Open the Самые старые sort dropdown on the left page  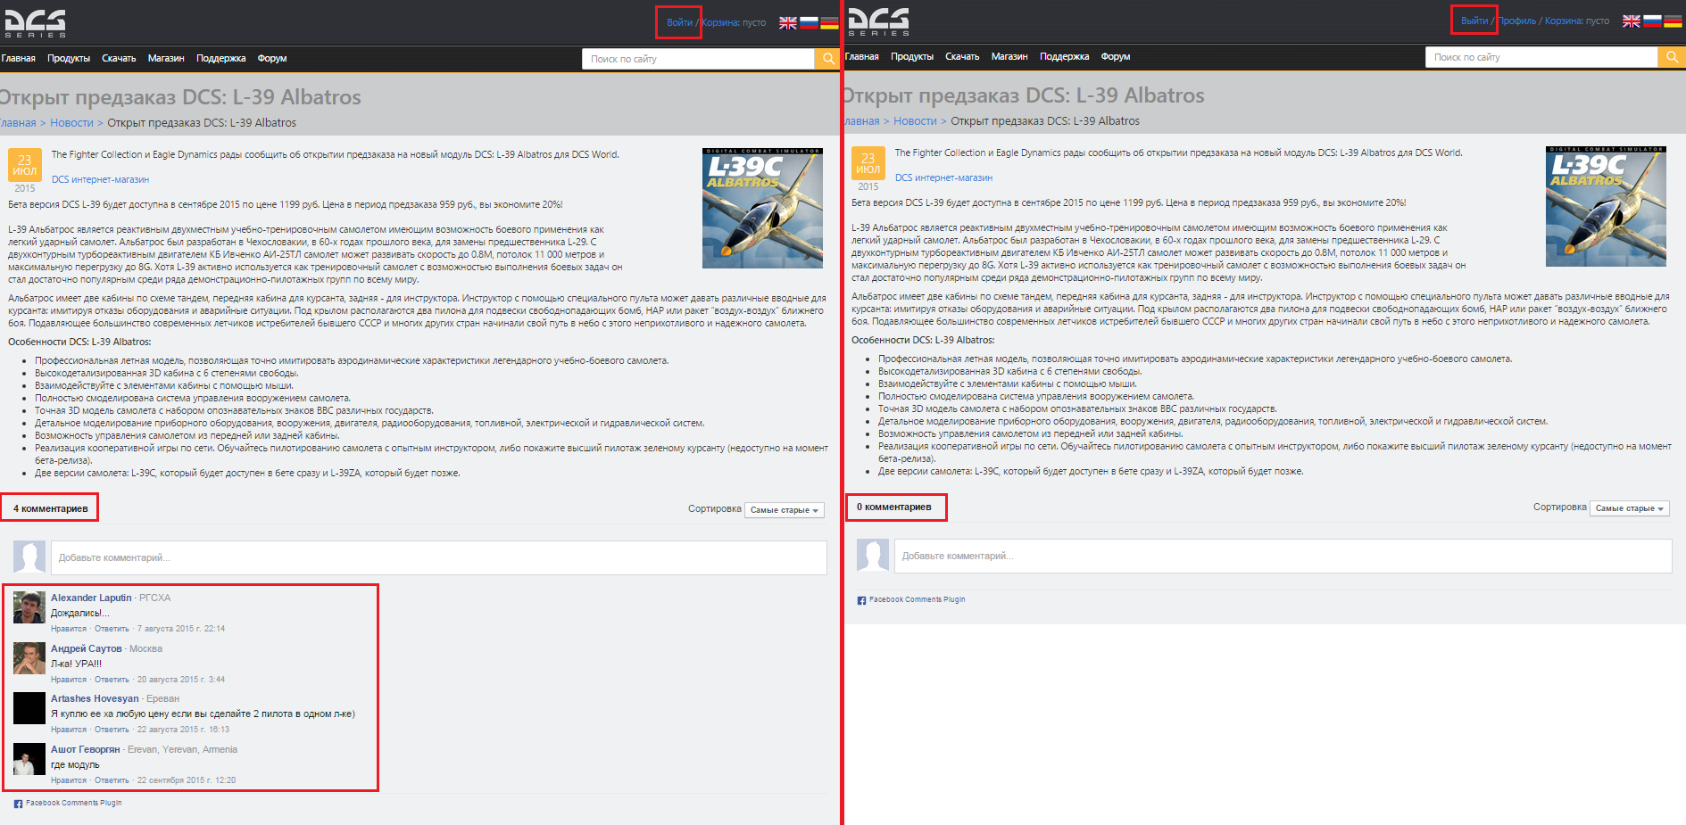[x=785, y=510]
